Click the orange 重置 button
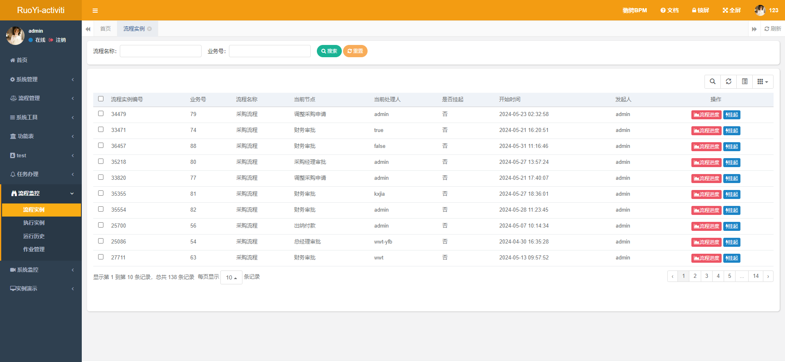Image resolution: width=785 pixels, height=362 pixels. click(x=355, y=51)
